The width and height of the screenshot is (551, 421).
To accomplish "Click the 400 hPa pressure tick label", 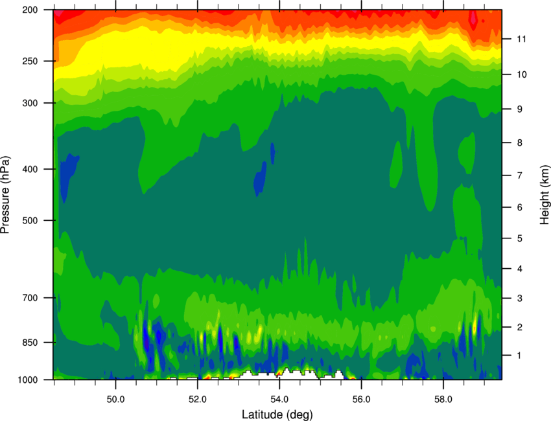I will pyautogui.click(x=30, y=169).
